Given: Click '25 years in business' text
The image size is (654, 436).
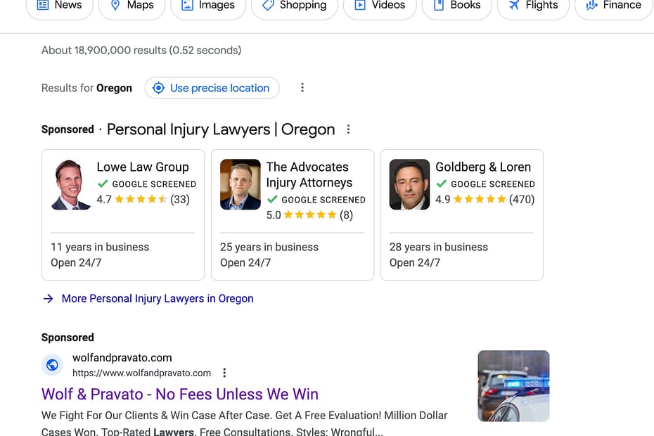Looking at the screenshot, I should 269,247.
